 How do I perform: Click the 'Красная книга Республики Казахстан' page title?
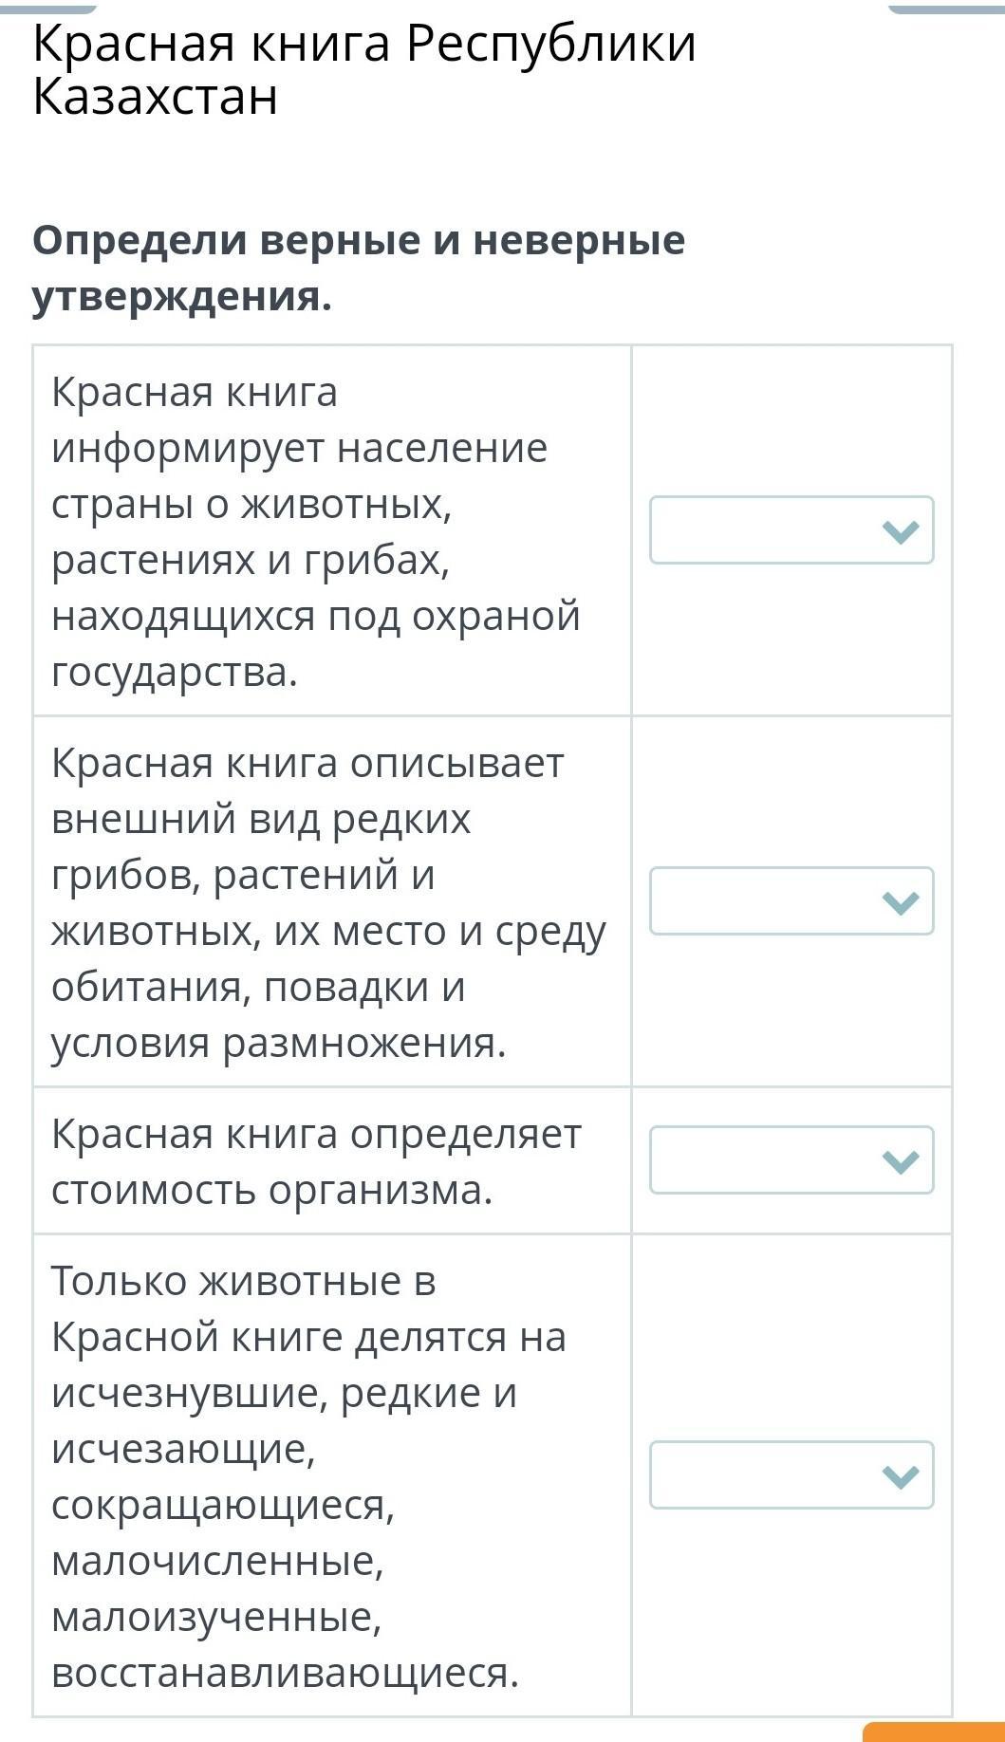(363, 70)
